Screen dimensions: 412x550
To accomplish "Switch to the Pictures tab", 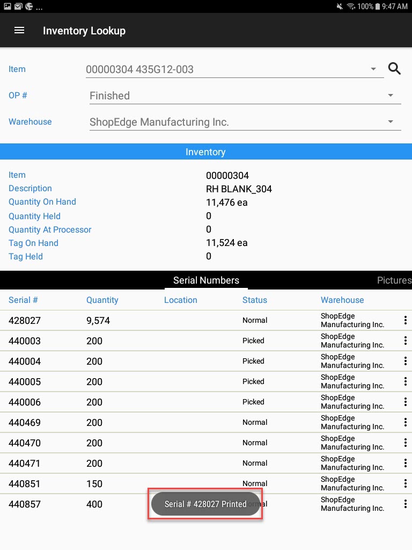I will click(x=394, y=280).
